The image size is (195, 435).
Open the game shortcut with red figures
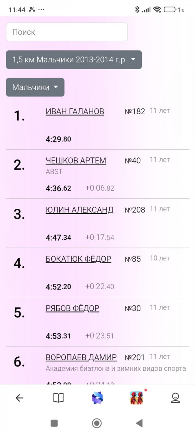(x=136, y=398)
